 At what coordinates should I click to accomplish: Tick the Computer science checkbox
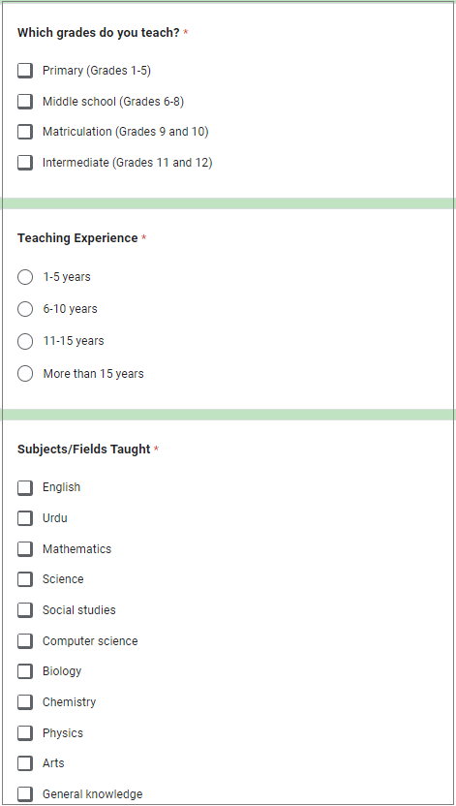[24, 641]
